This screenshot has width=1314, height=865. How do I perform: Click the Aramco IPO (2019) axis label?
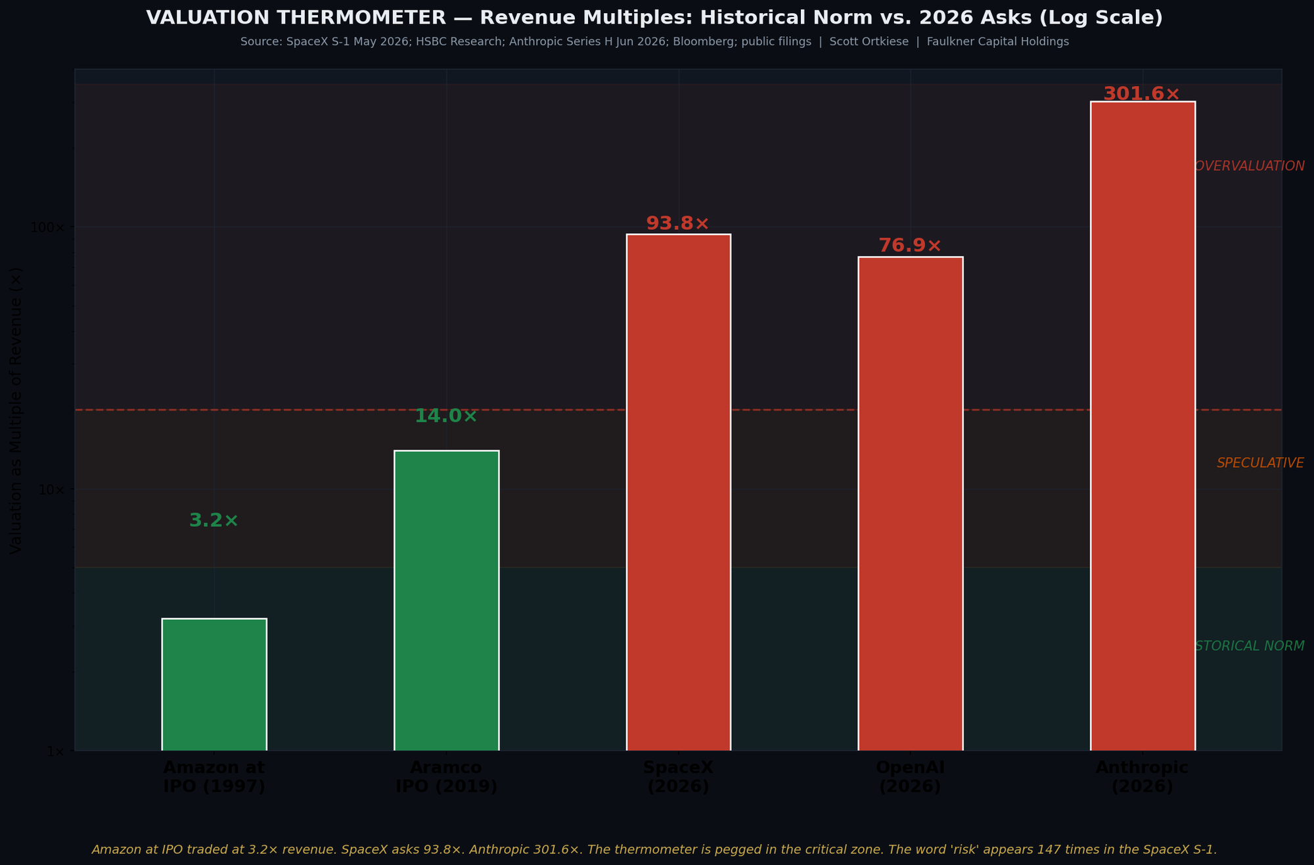point(447,777)
